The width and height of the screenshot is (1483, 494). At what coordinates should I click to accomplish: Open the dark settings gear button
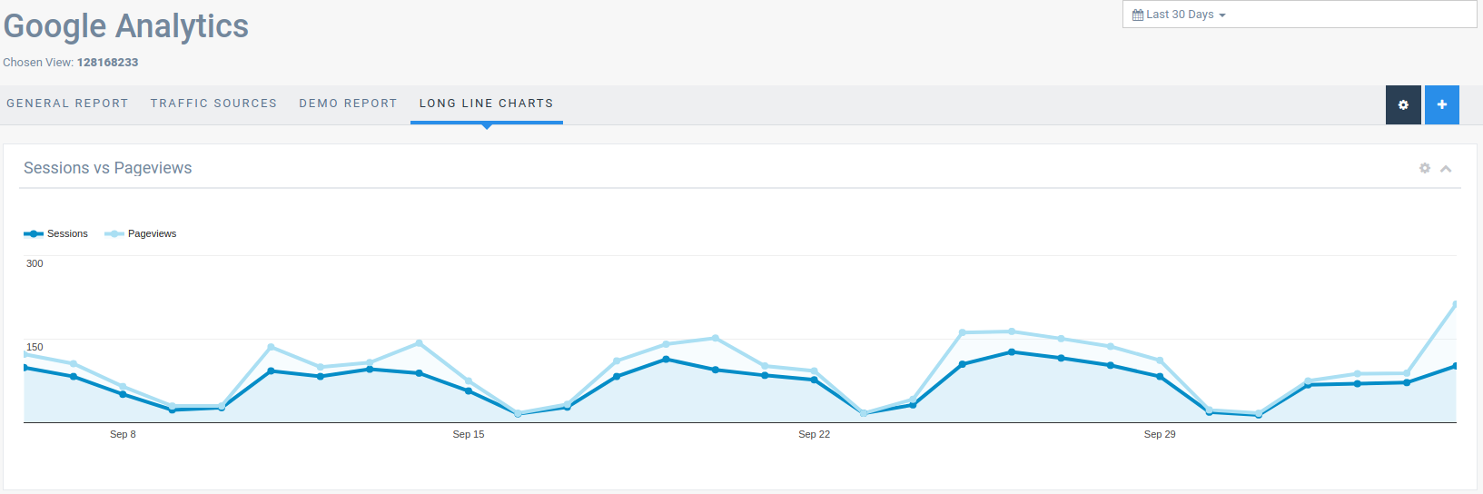point(1403,105)
